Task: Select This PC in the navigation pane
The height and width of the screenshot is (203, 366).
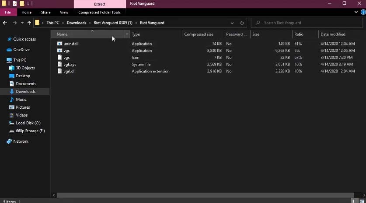Action: (x=20, y=60)
